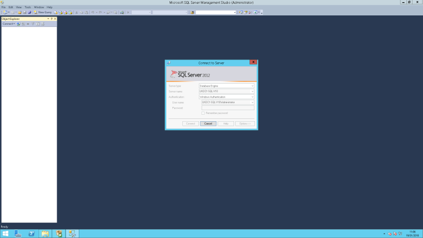Click the Stop icon in Object Explorer
Viewport: 423px width, 238px height.
click(x=28, y=24)
